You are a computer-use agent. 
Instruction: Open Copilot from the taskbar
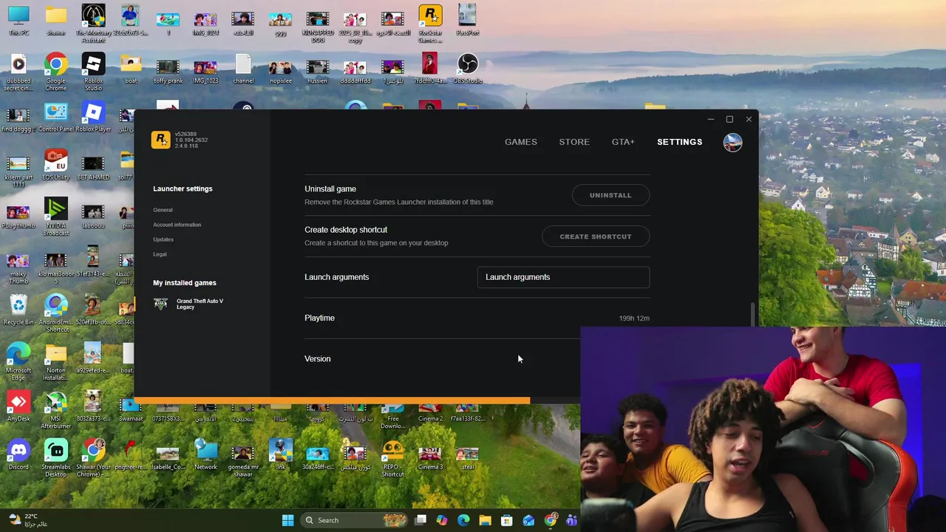[x=442, y=520]
